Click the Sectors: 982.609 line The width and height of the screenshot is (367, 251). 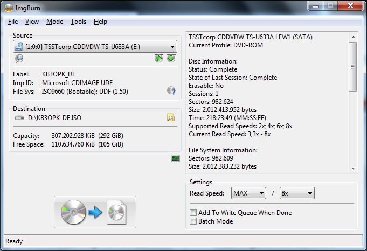211,158
